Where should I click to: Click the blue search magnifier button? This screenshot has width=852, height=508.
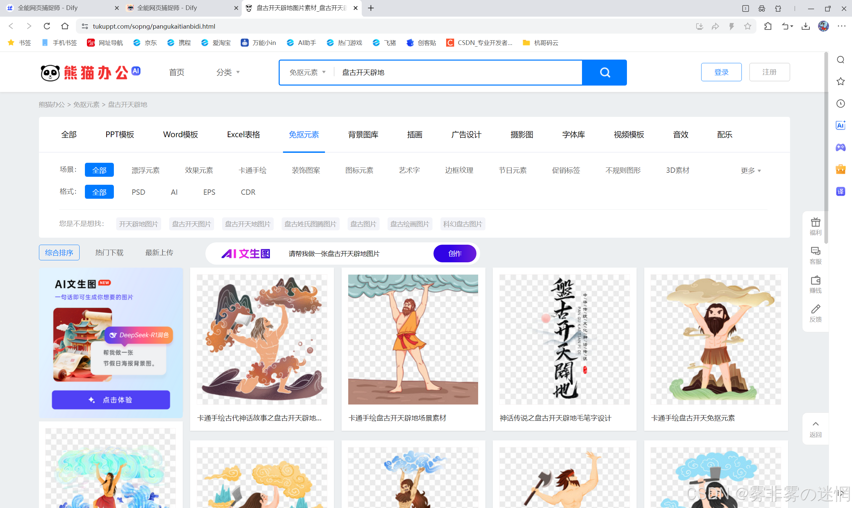(x=604, y=72)
